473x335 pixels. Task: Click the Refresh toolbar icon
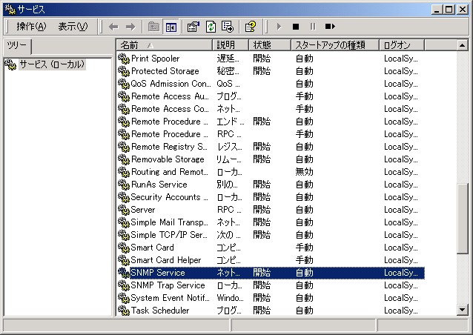211,27
